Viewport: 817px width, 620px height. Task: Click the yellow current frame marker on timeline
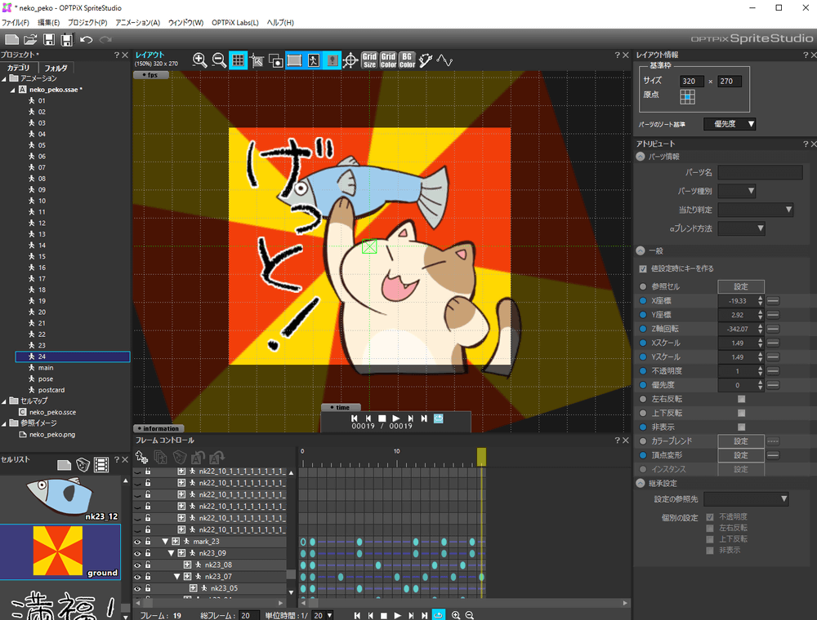coord(481,457)
